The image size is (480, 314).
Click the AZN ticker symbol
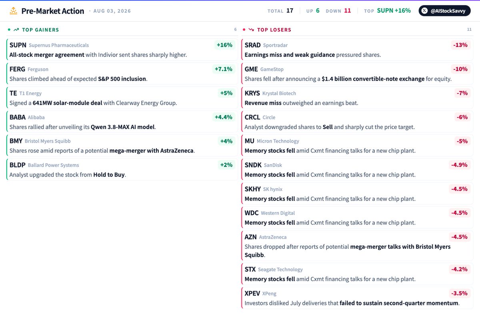point(251,237)
